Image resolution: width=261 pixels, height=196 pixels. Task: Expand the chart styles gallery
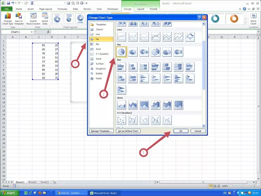coord(245,23)
